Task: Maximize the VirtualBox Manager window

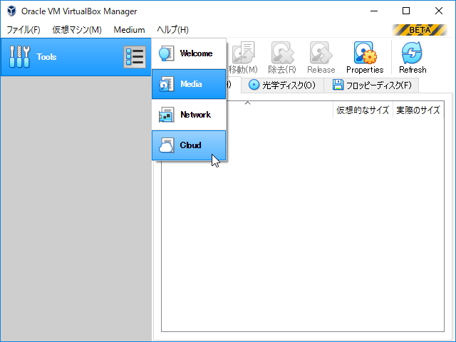Action: coord(406,11)
